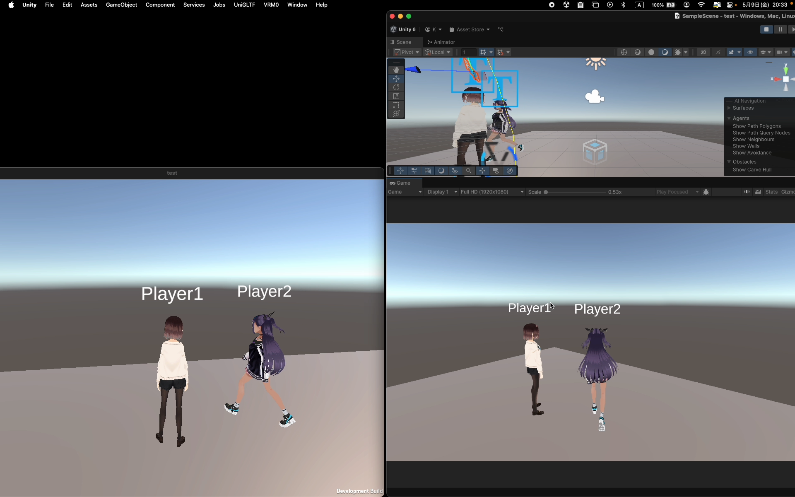The image size is (795, 497).
Task: Click the search overlay magnifier icon
Action: [469, 171]
